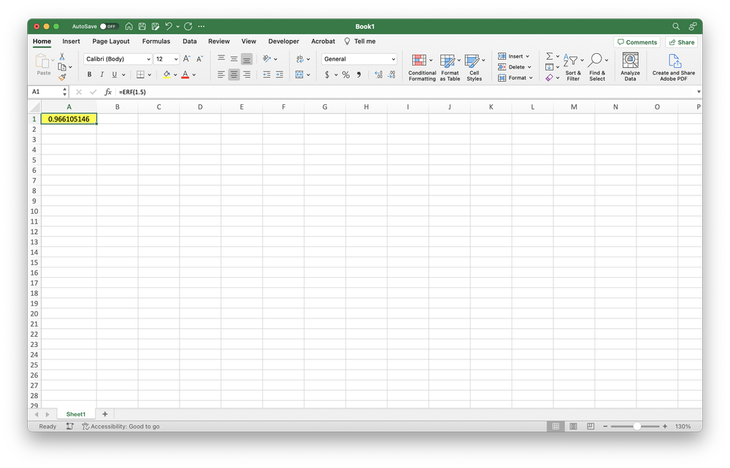Screen dimensions: 730x468
Task: Click the Undo arrow icon
Action: [169, 26]
